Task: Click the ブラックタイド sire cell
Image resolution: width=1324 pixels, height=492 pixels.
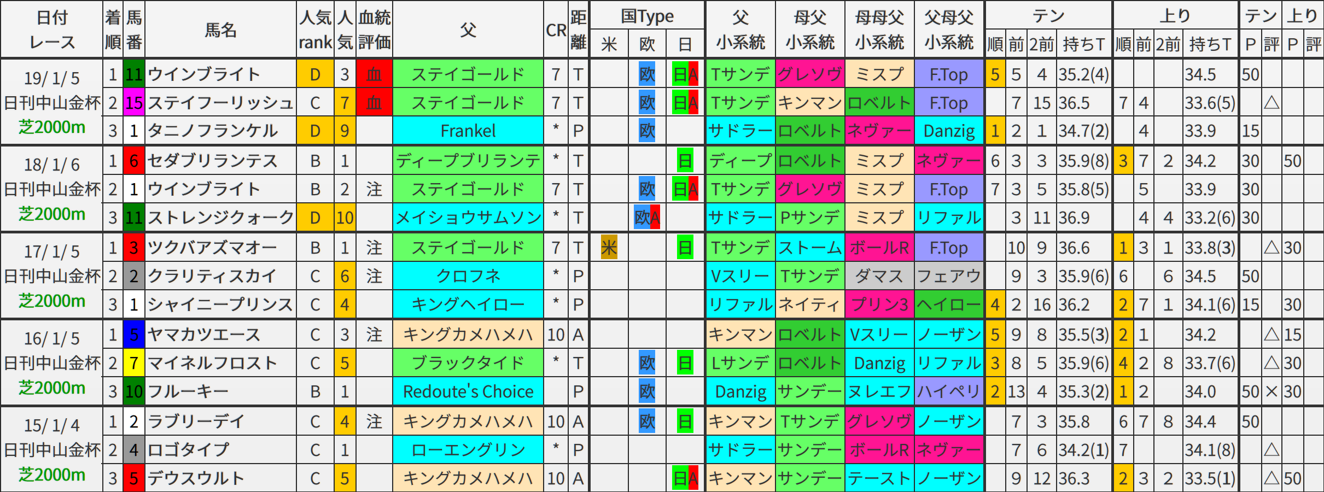Action: tap(468, 363)
